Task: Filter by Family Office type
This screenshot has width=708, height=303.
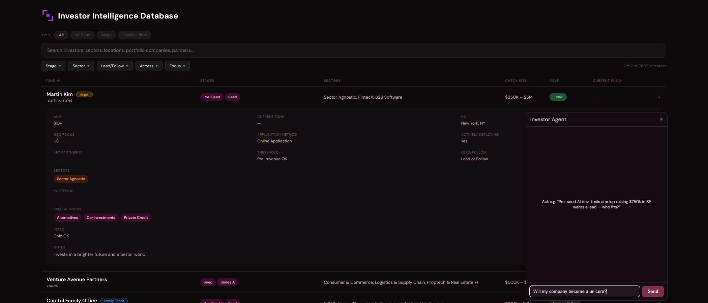Action: (135, 35)
